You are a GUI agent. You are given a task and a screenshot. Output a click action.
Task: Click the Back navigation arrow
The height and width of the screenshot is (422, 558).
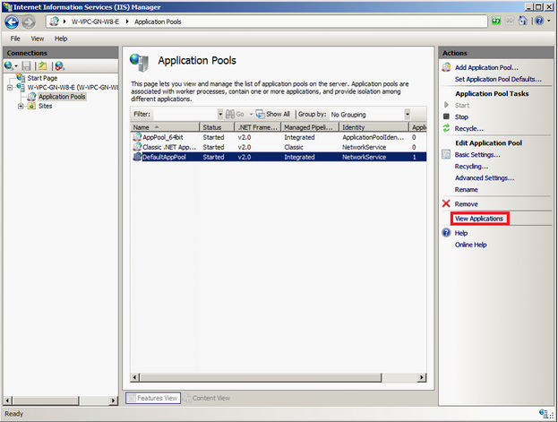click(x=12, y=22)
